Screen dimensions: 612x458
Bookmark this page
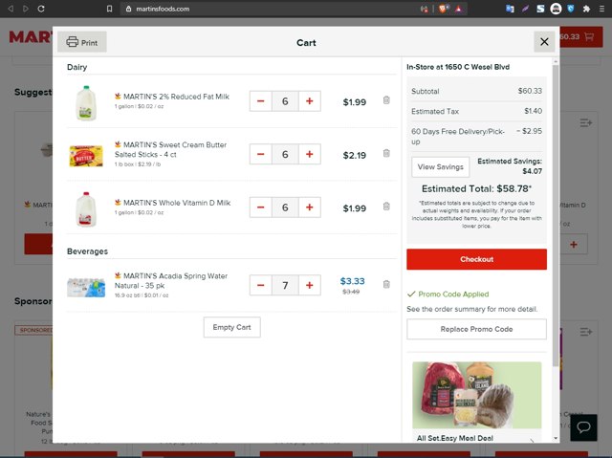(x=109, y=9)
